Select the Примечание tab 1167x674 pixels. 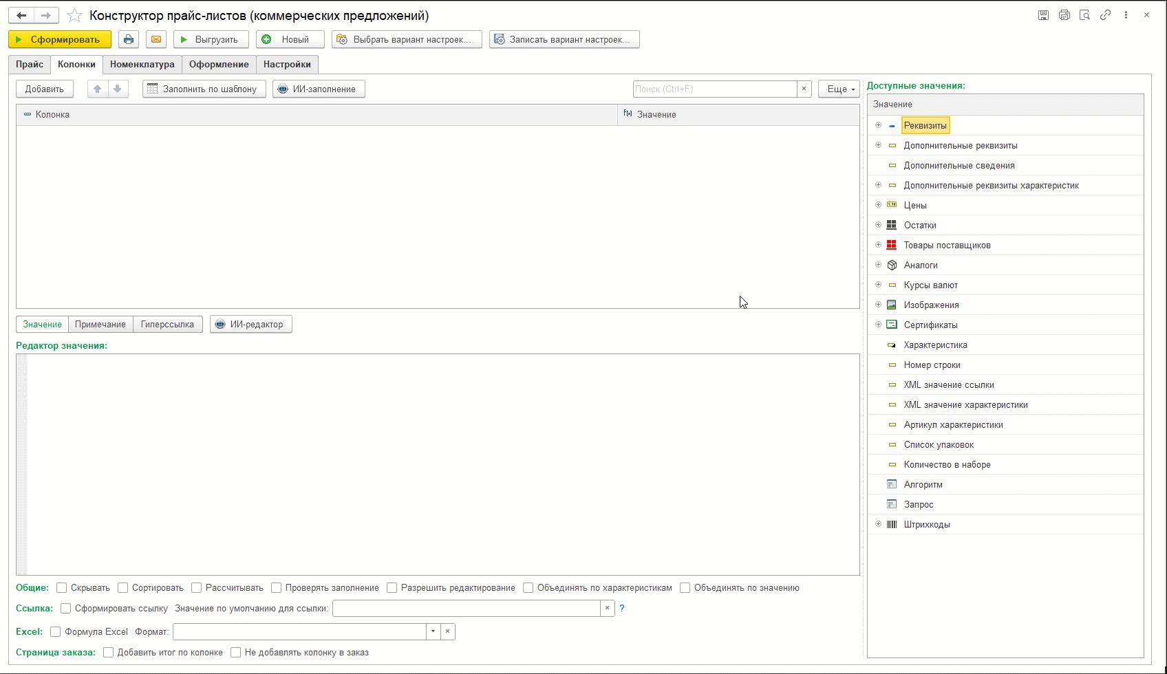point(100,325)
